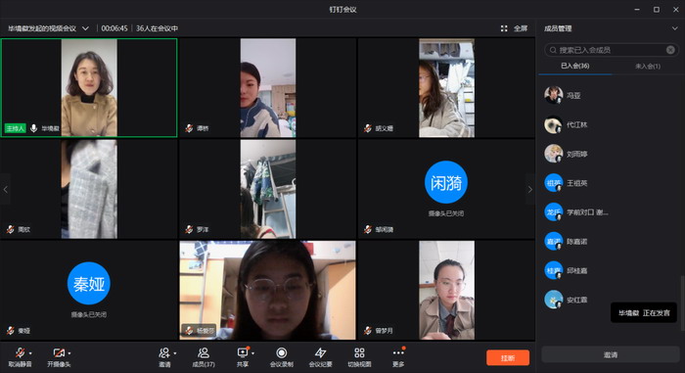
Task: Click muted mic icon beside 罗洋
Action: pyautogui.click(x=189, y=229)
